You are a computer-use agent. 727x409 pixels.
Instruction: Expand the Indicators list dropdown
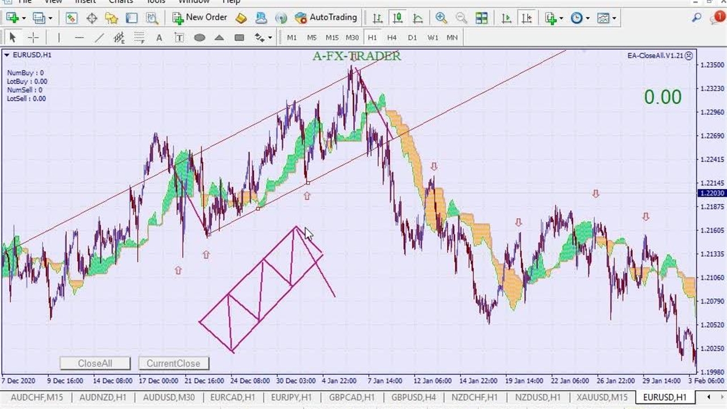pos(561,18)
